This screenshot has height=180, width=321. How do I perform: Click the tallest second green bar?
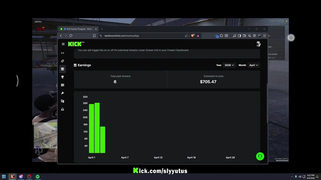click(97, 128)
